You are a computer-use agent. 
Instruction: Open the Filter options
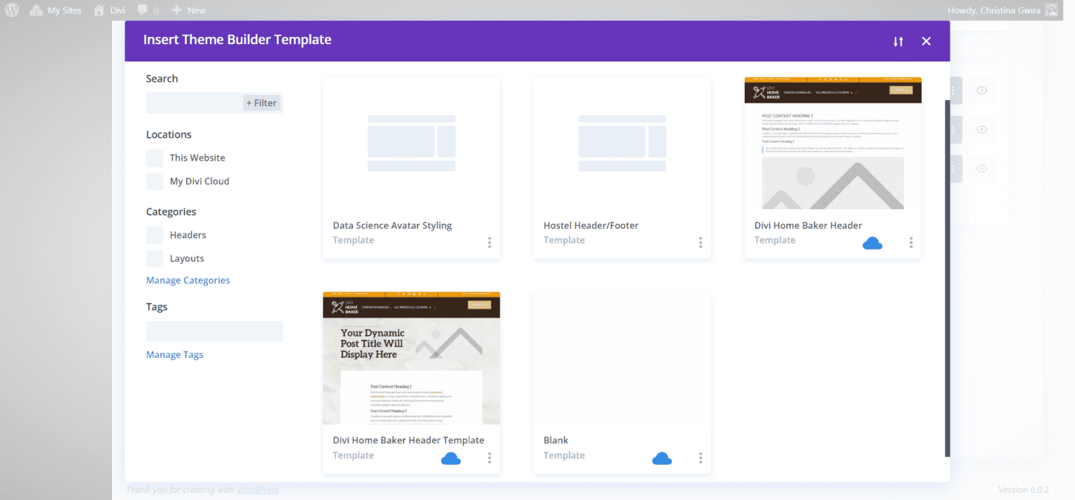coord(262,102)
